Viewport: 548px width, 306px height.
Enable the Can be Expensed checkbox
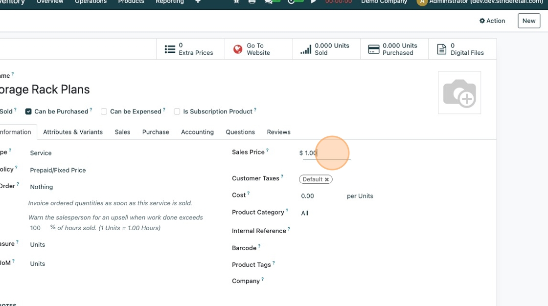pos(104,111)
